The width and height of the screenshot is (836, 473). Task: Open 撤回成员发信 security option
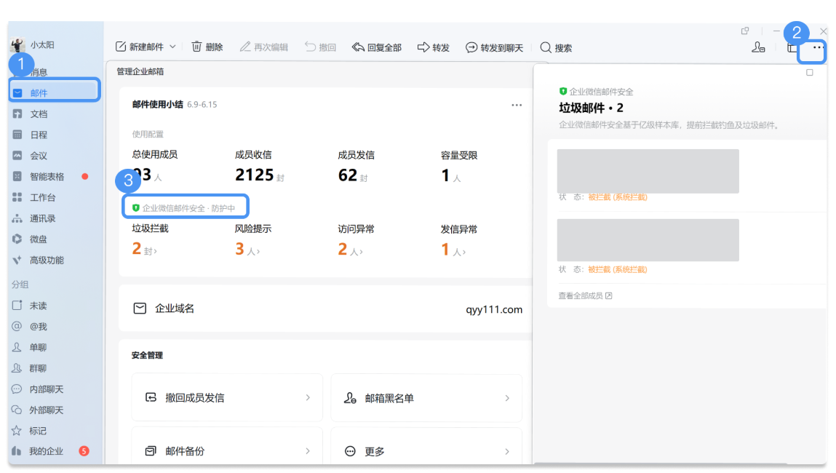227,398
